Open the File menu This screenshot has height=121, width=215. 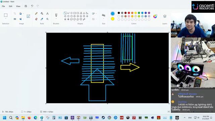3,6
